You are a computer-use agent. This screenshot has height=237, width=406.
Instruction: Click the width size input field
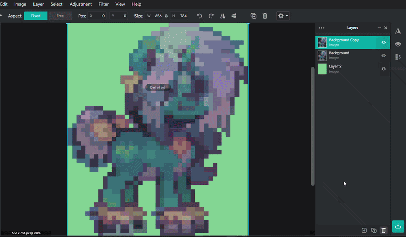(x=154, y=16)
